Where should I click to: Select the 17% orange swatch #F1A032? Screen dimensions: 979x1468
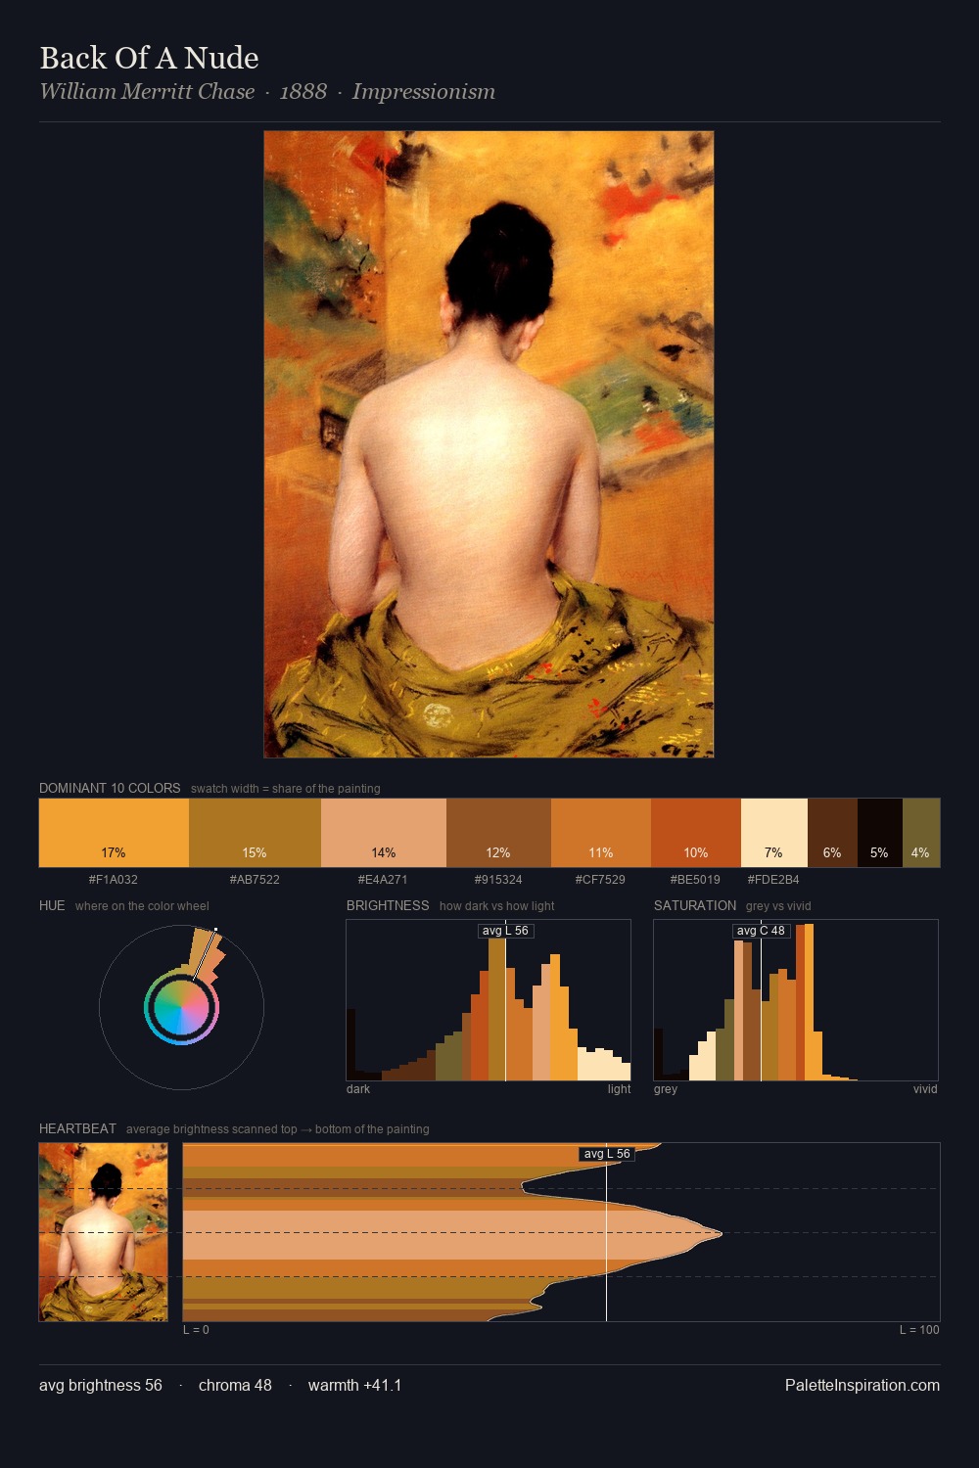pos(114,833)
